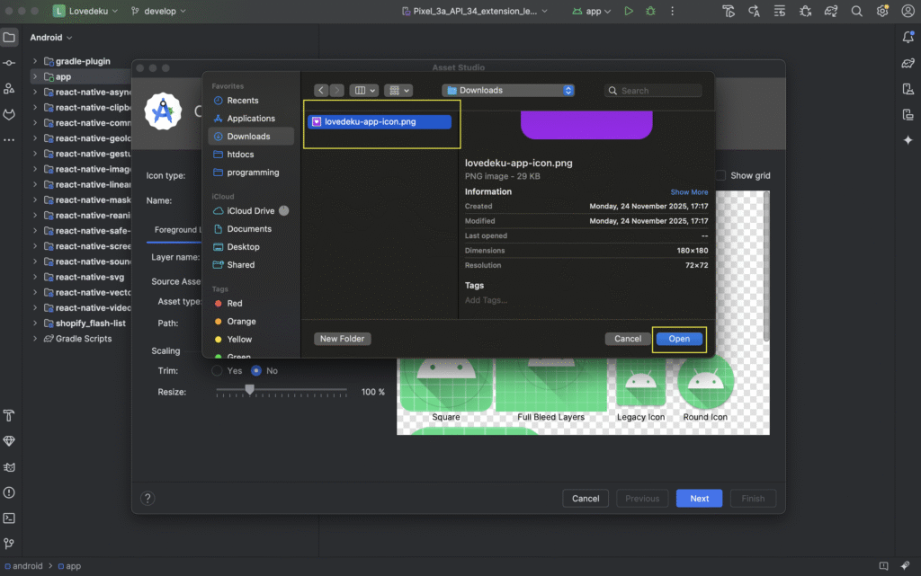Image resolution: width=921 pixels, height=576 pixels.
Task: Open Logcat cat-face tool window
Action: point(9,114)
